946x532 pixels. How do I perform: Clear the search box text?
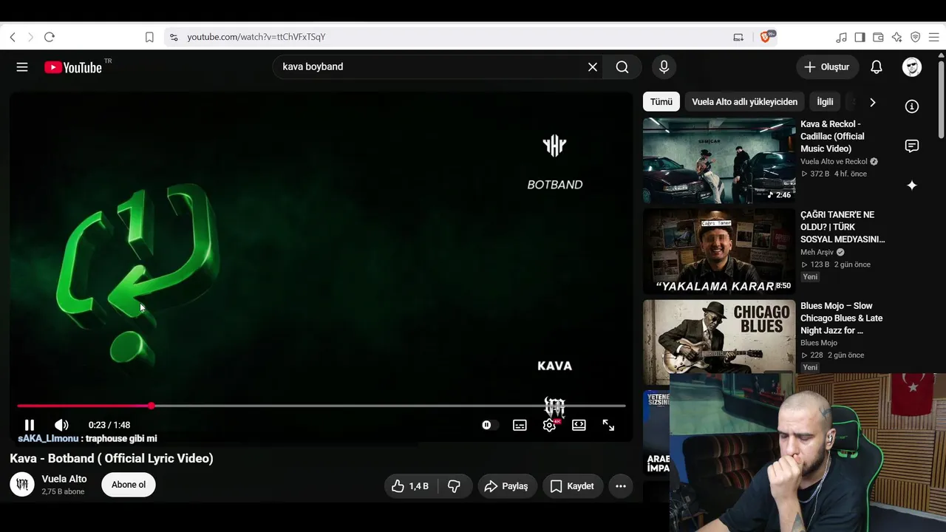593,67
